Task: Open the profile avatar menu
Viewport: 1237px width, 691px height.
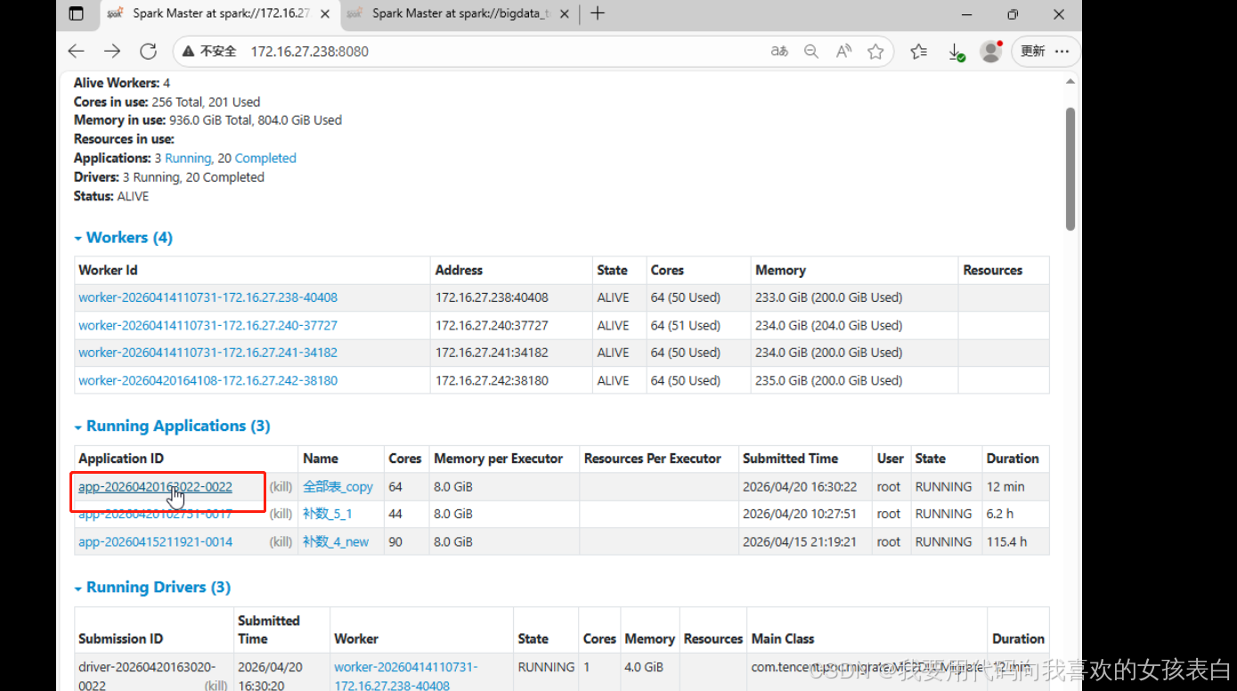Action: tap(990, 51)
